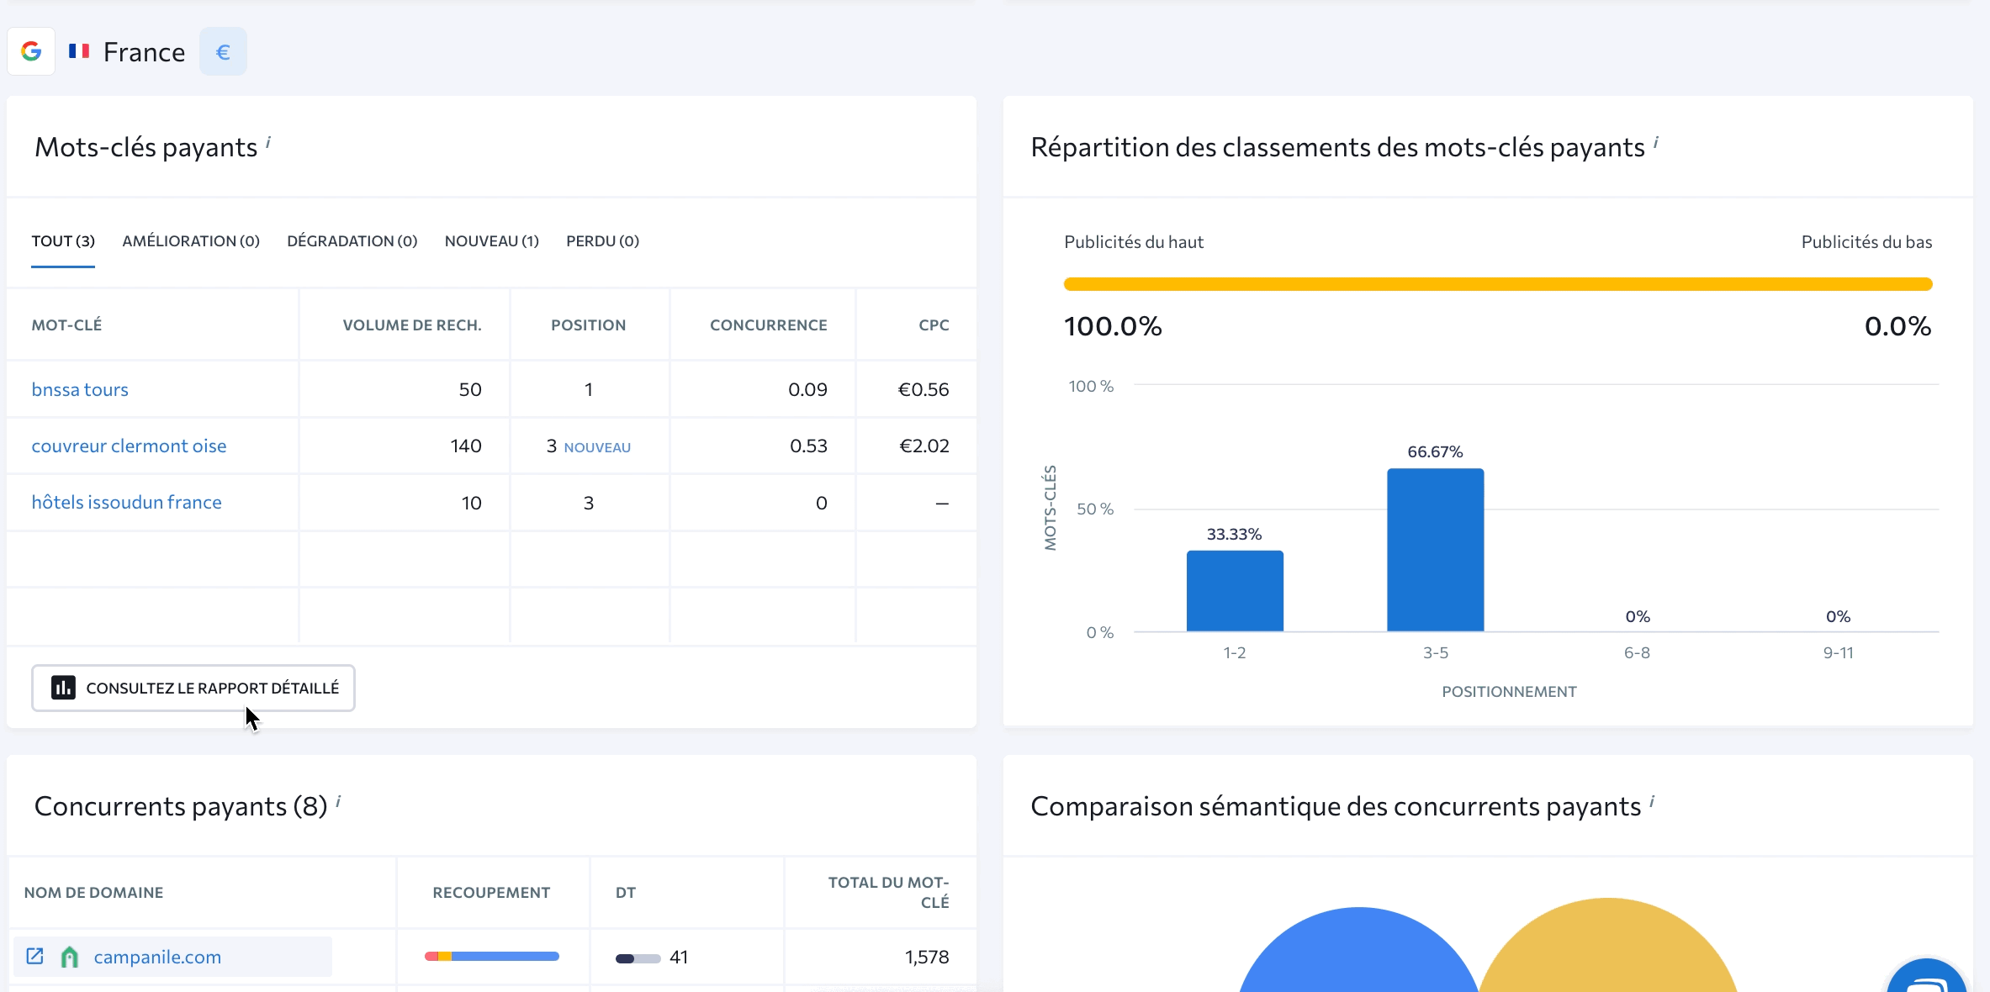Click info icon beside Répartition des classements title
Image resolution: width=1990 pixels, height=992 pixels.
(x=1656, y=142)
